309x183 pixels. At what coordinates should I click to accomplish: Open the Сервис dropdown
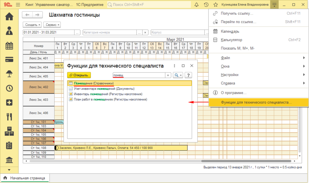[52, 25]
